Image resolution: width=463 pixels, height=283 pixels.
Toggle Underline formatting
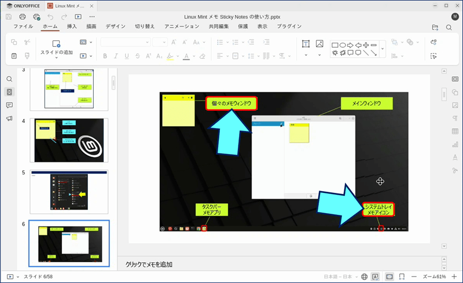(x=127, y=56)
